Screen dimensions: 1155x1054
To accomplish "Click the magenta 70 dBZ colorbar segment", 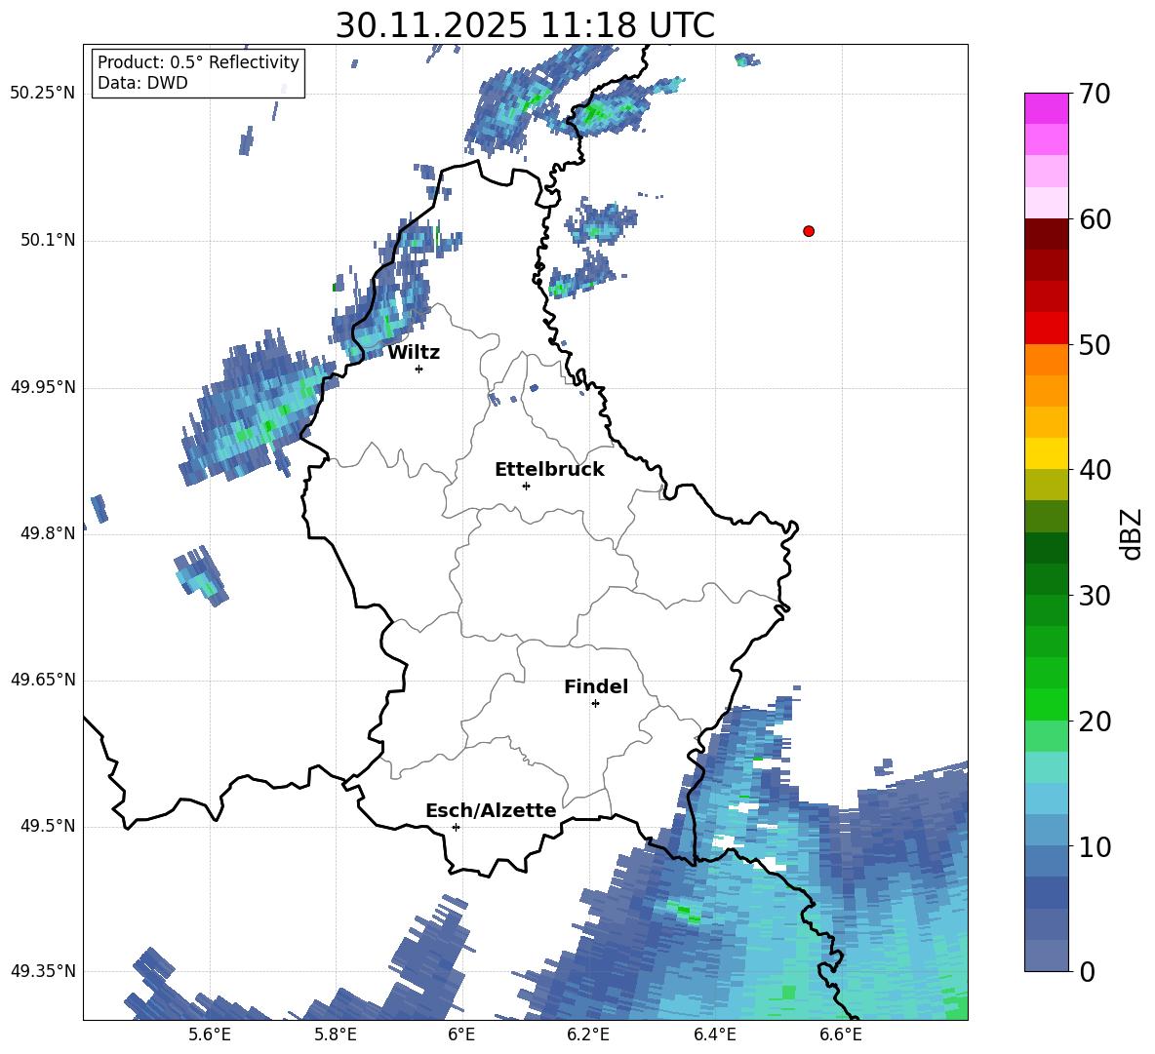I will tap(1047, 108).
